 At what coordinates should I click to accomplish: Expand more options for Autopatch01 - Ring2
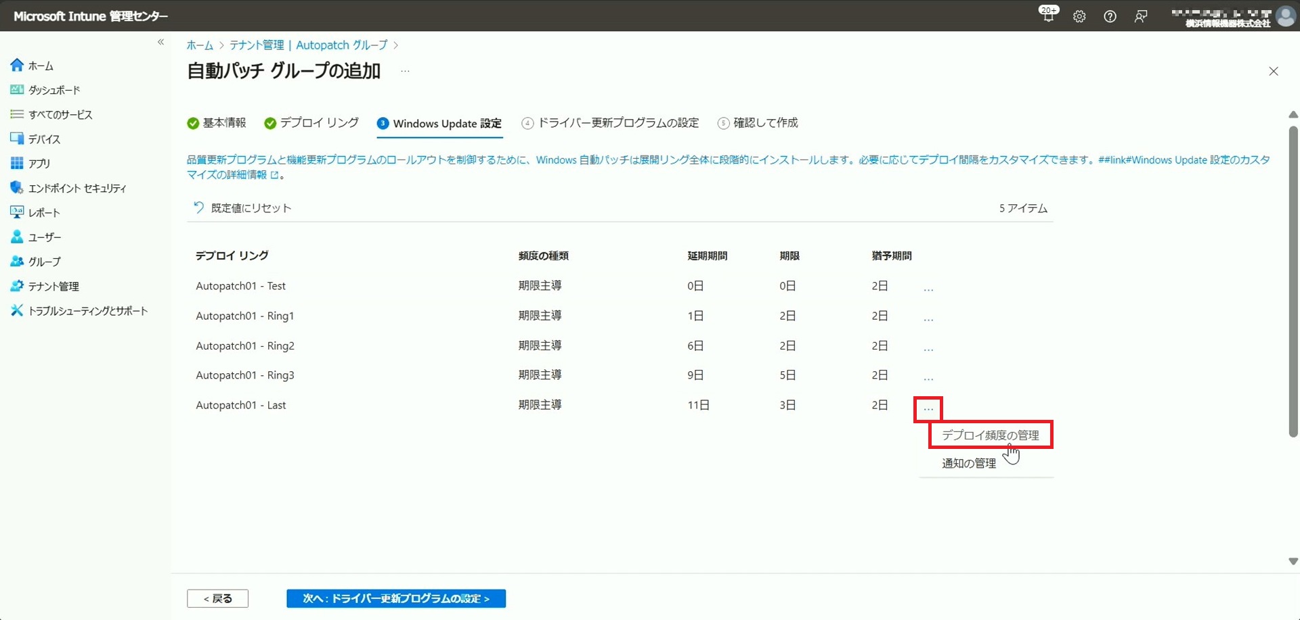click(x=928, y=348)
